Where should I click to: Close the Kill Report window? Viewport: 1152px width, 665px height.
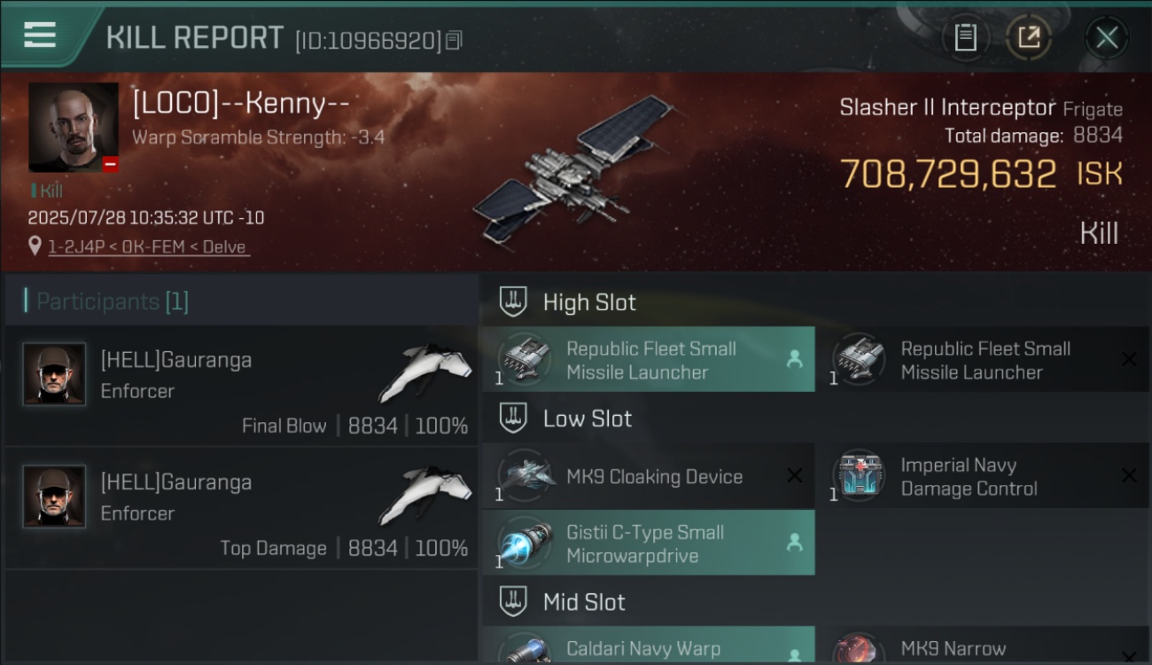pyautogui.click(x=1106, y=37)
